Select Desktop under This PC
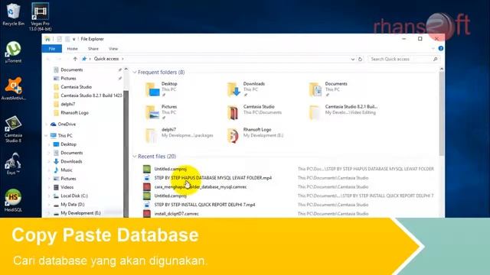 pyautogui.click(x=68, y=144)
